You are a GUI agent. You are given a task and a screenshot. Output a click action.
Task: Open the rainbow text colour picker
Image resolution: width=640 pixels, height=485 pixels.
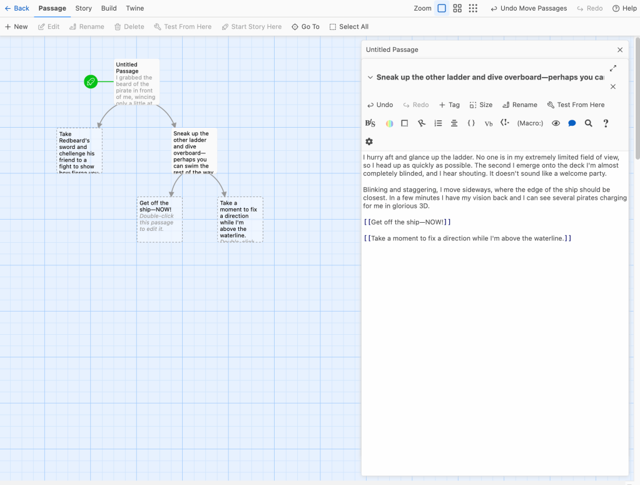(x=389, y=123)
